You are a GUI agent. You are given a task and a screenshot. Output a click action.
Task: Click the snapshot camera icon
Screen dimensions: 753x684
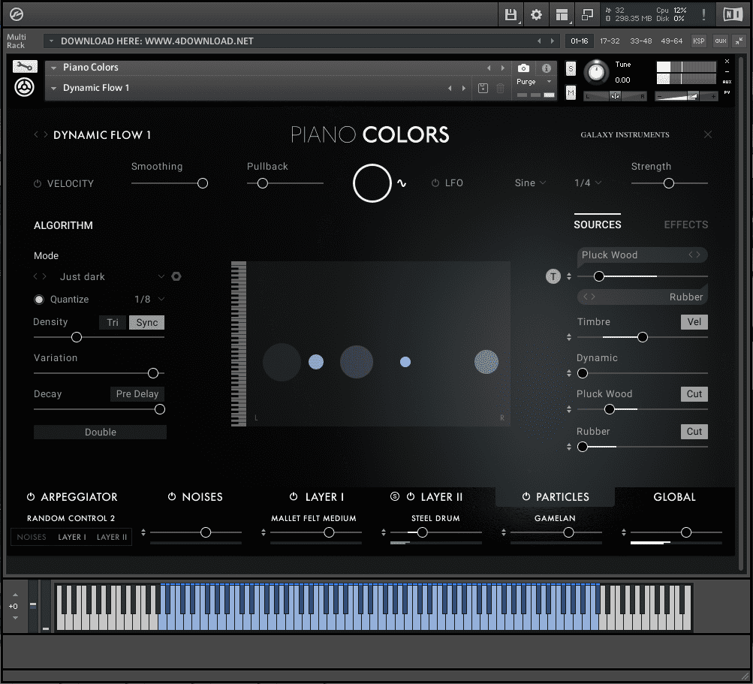tap(523, 68)
